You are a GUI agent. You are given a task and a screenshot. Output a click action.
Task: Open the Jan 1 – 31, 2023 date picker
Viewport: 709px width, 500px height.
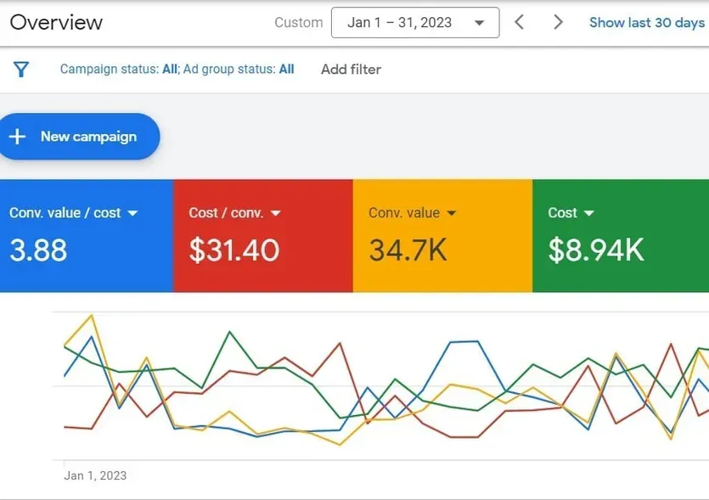[415, 22]
